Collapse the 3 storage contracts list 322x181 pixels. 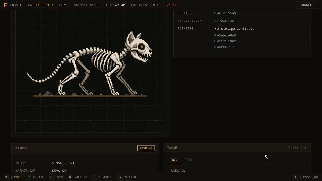[234, 29]
